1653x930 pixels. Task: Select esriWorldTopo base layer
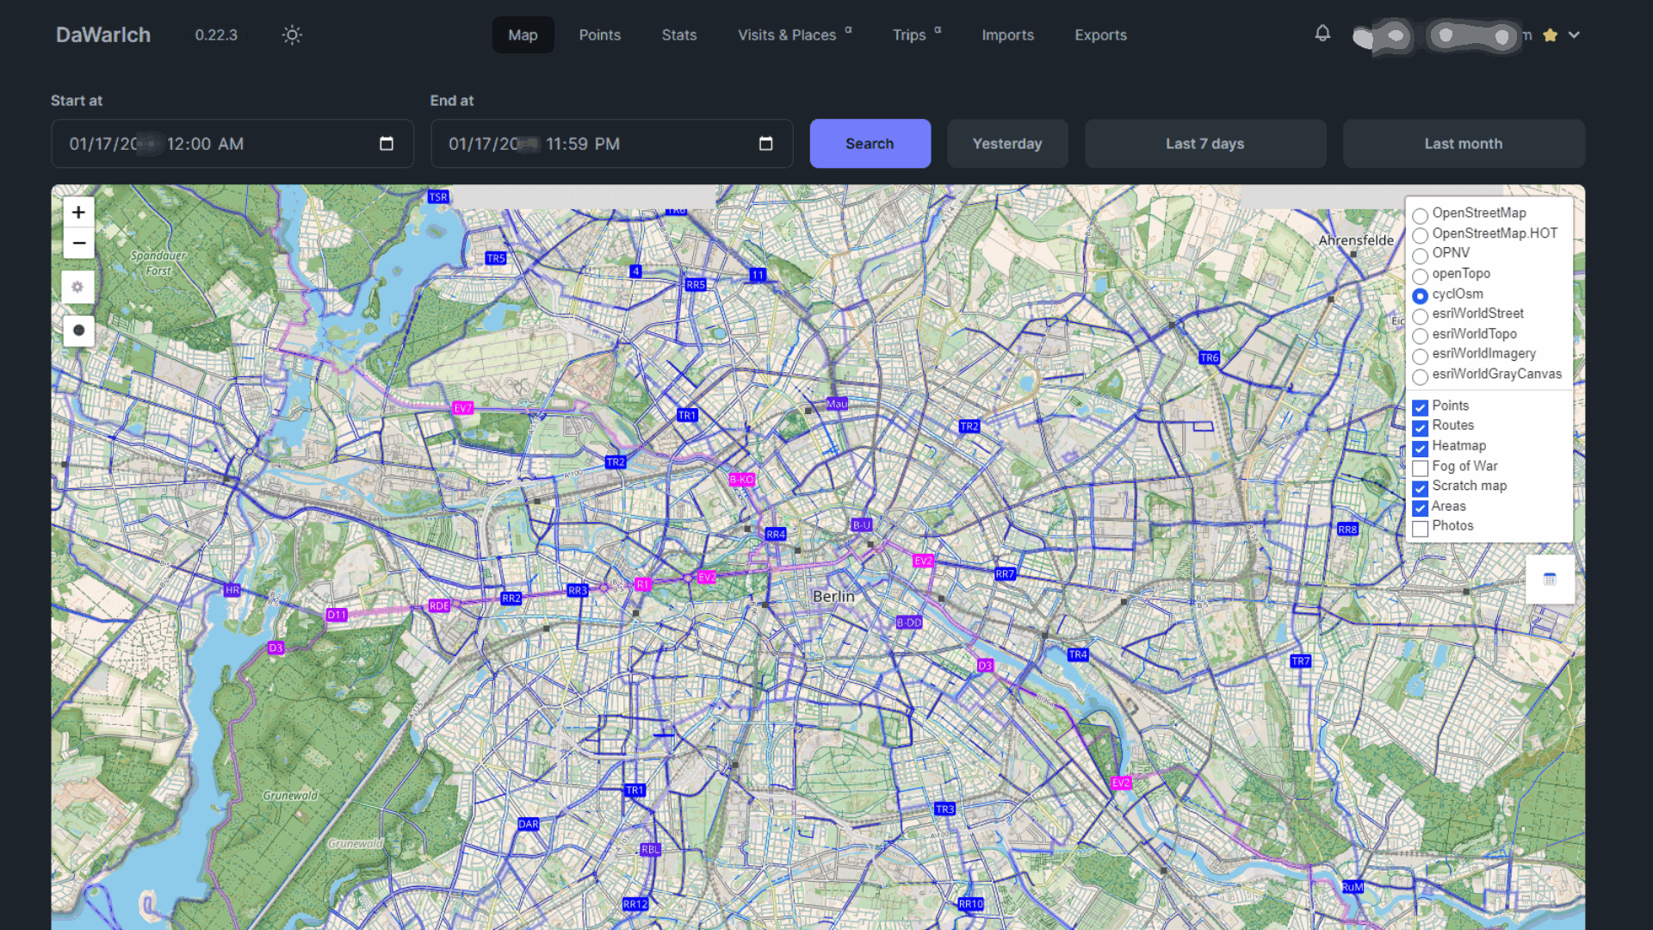[1421, 335]
